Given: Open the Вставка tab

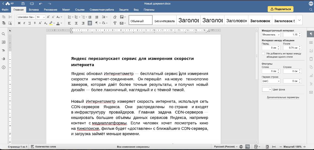Looking at the screenshot, I should (34, 9).
